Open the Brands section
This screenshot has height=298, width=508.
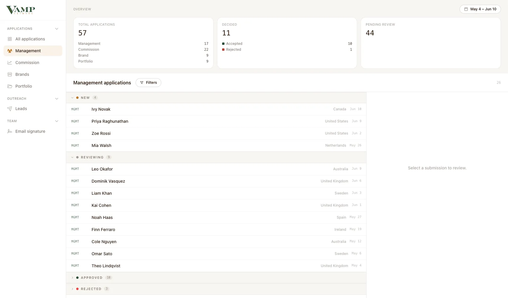pyautogui.click(x=33, y=74)
